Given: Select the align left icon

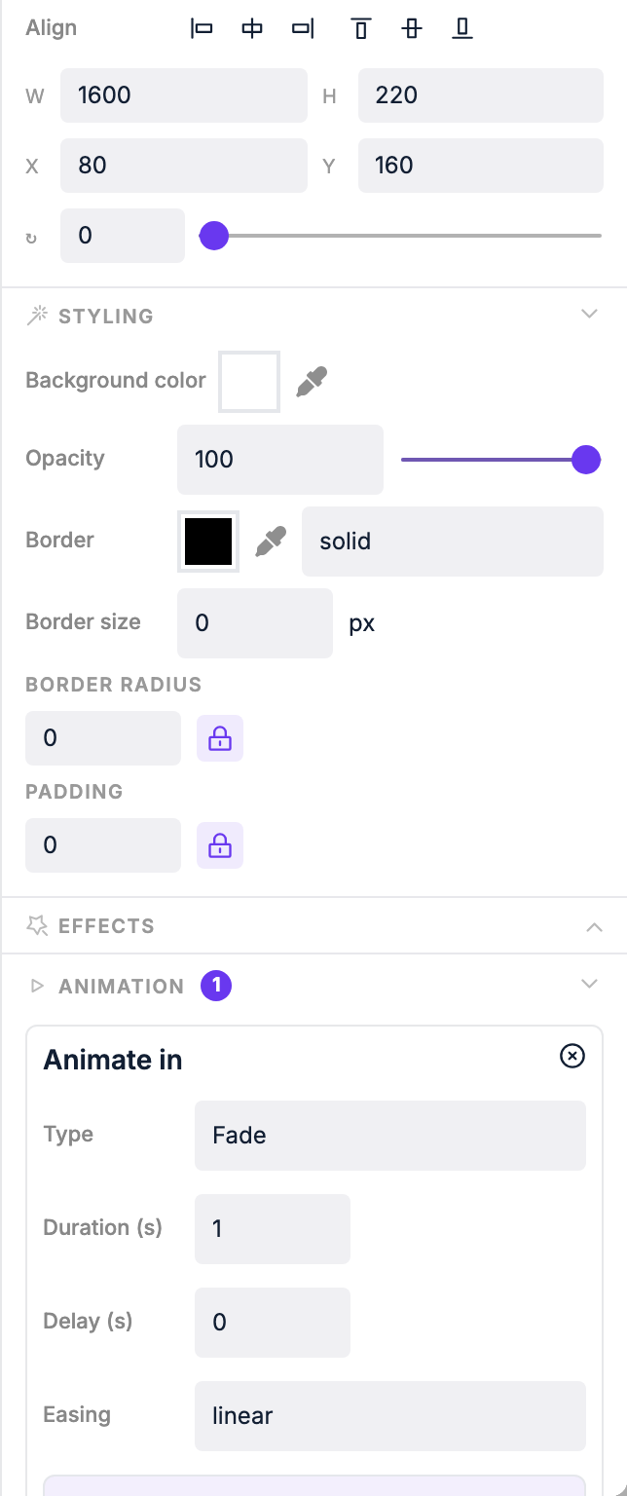Looking at the screenshot, I should pos(202,28).
